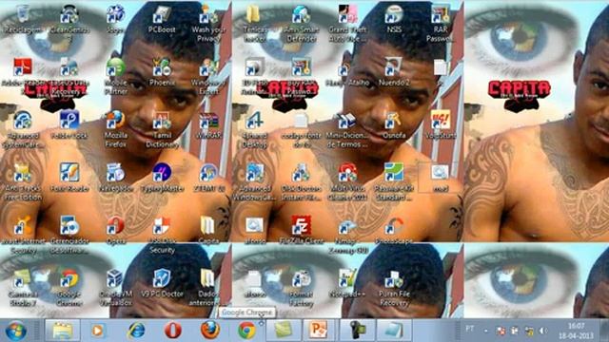Click the volume speaker tray icon
Screen dimensions: 609x342
tap(542, 331)
